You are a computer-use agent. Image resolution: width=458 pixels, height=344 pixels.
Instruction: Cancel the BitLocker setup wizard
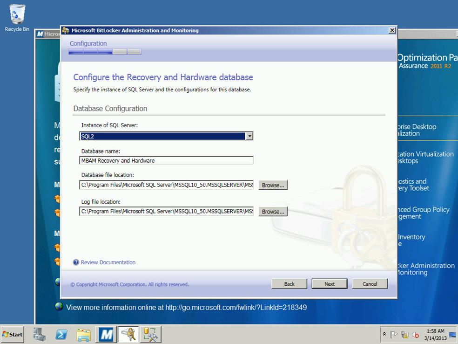click(370, 284)
